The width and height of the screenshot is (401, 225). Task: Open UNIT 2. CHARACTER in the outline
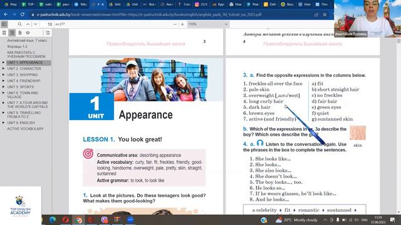point(24,69)
